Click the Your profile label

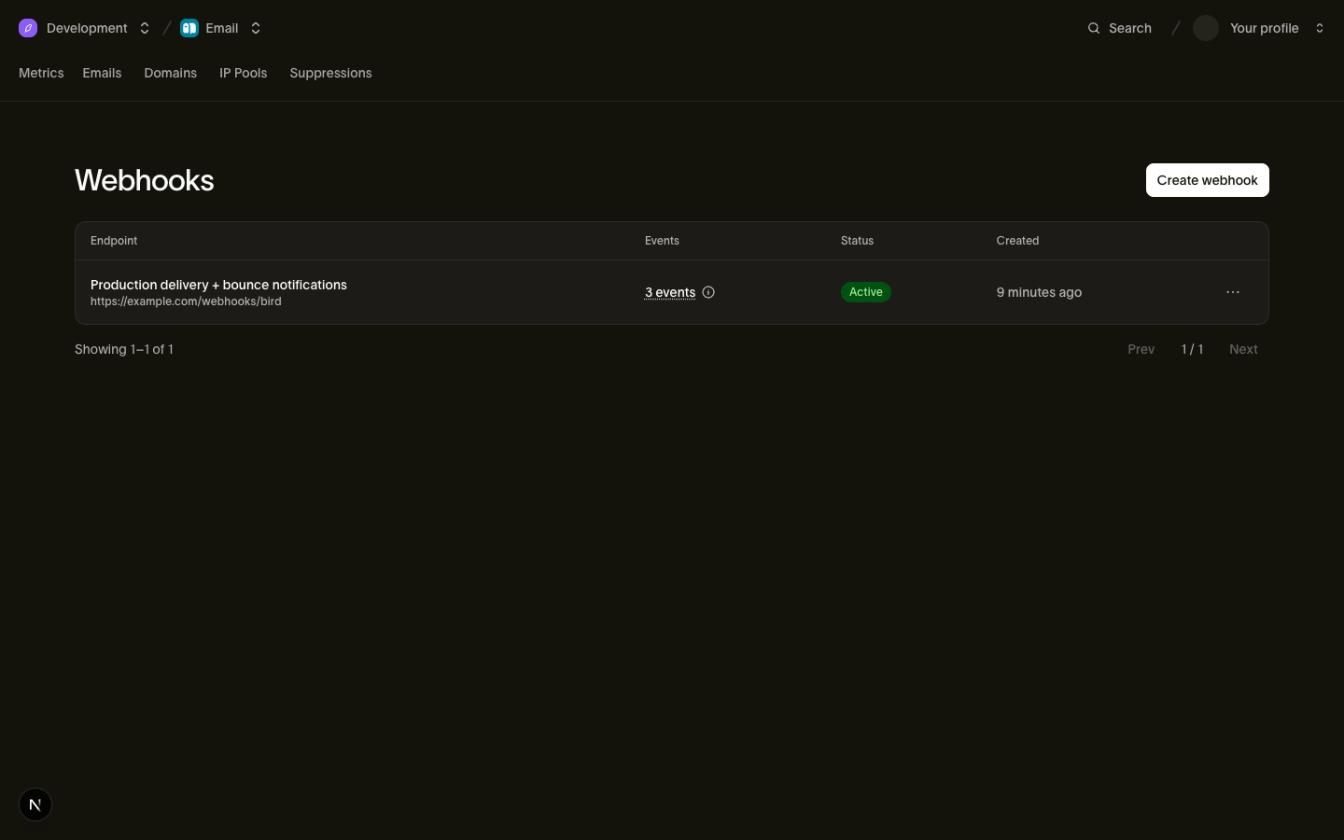[1264, 28]
